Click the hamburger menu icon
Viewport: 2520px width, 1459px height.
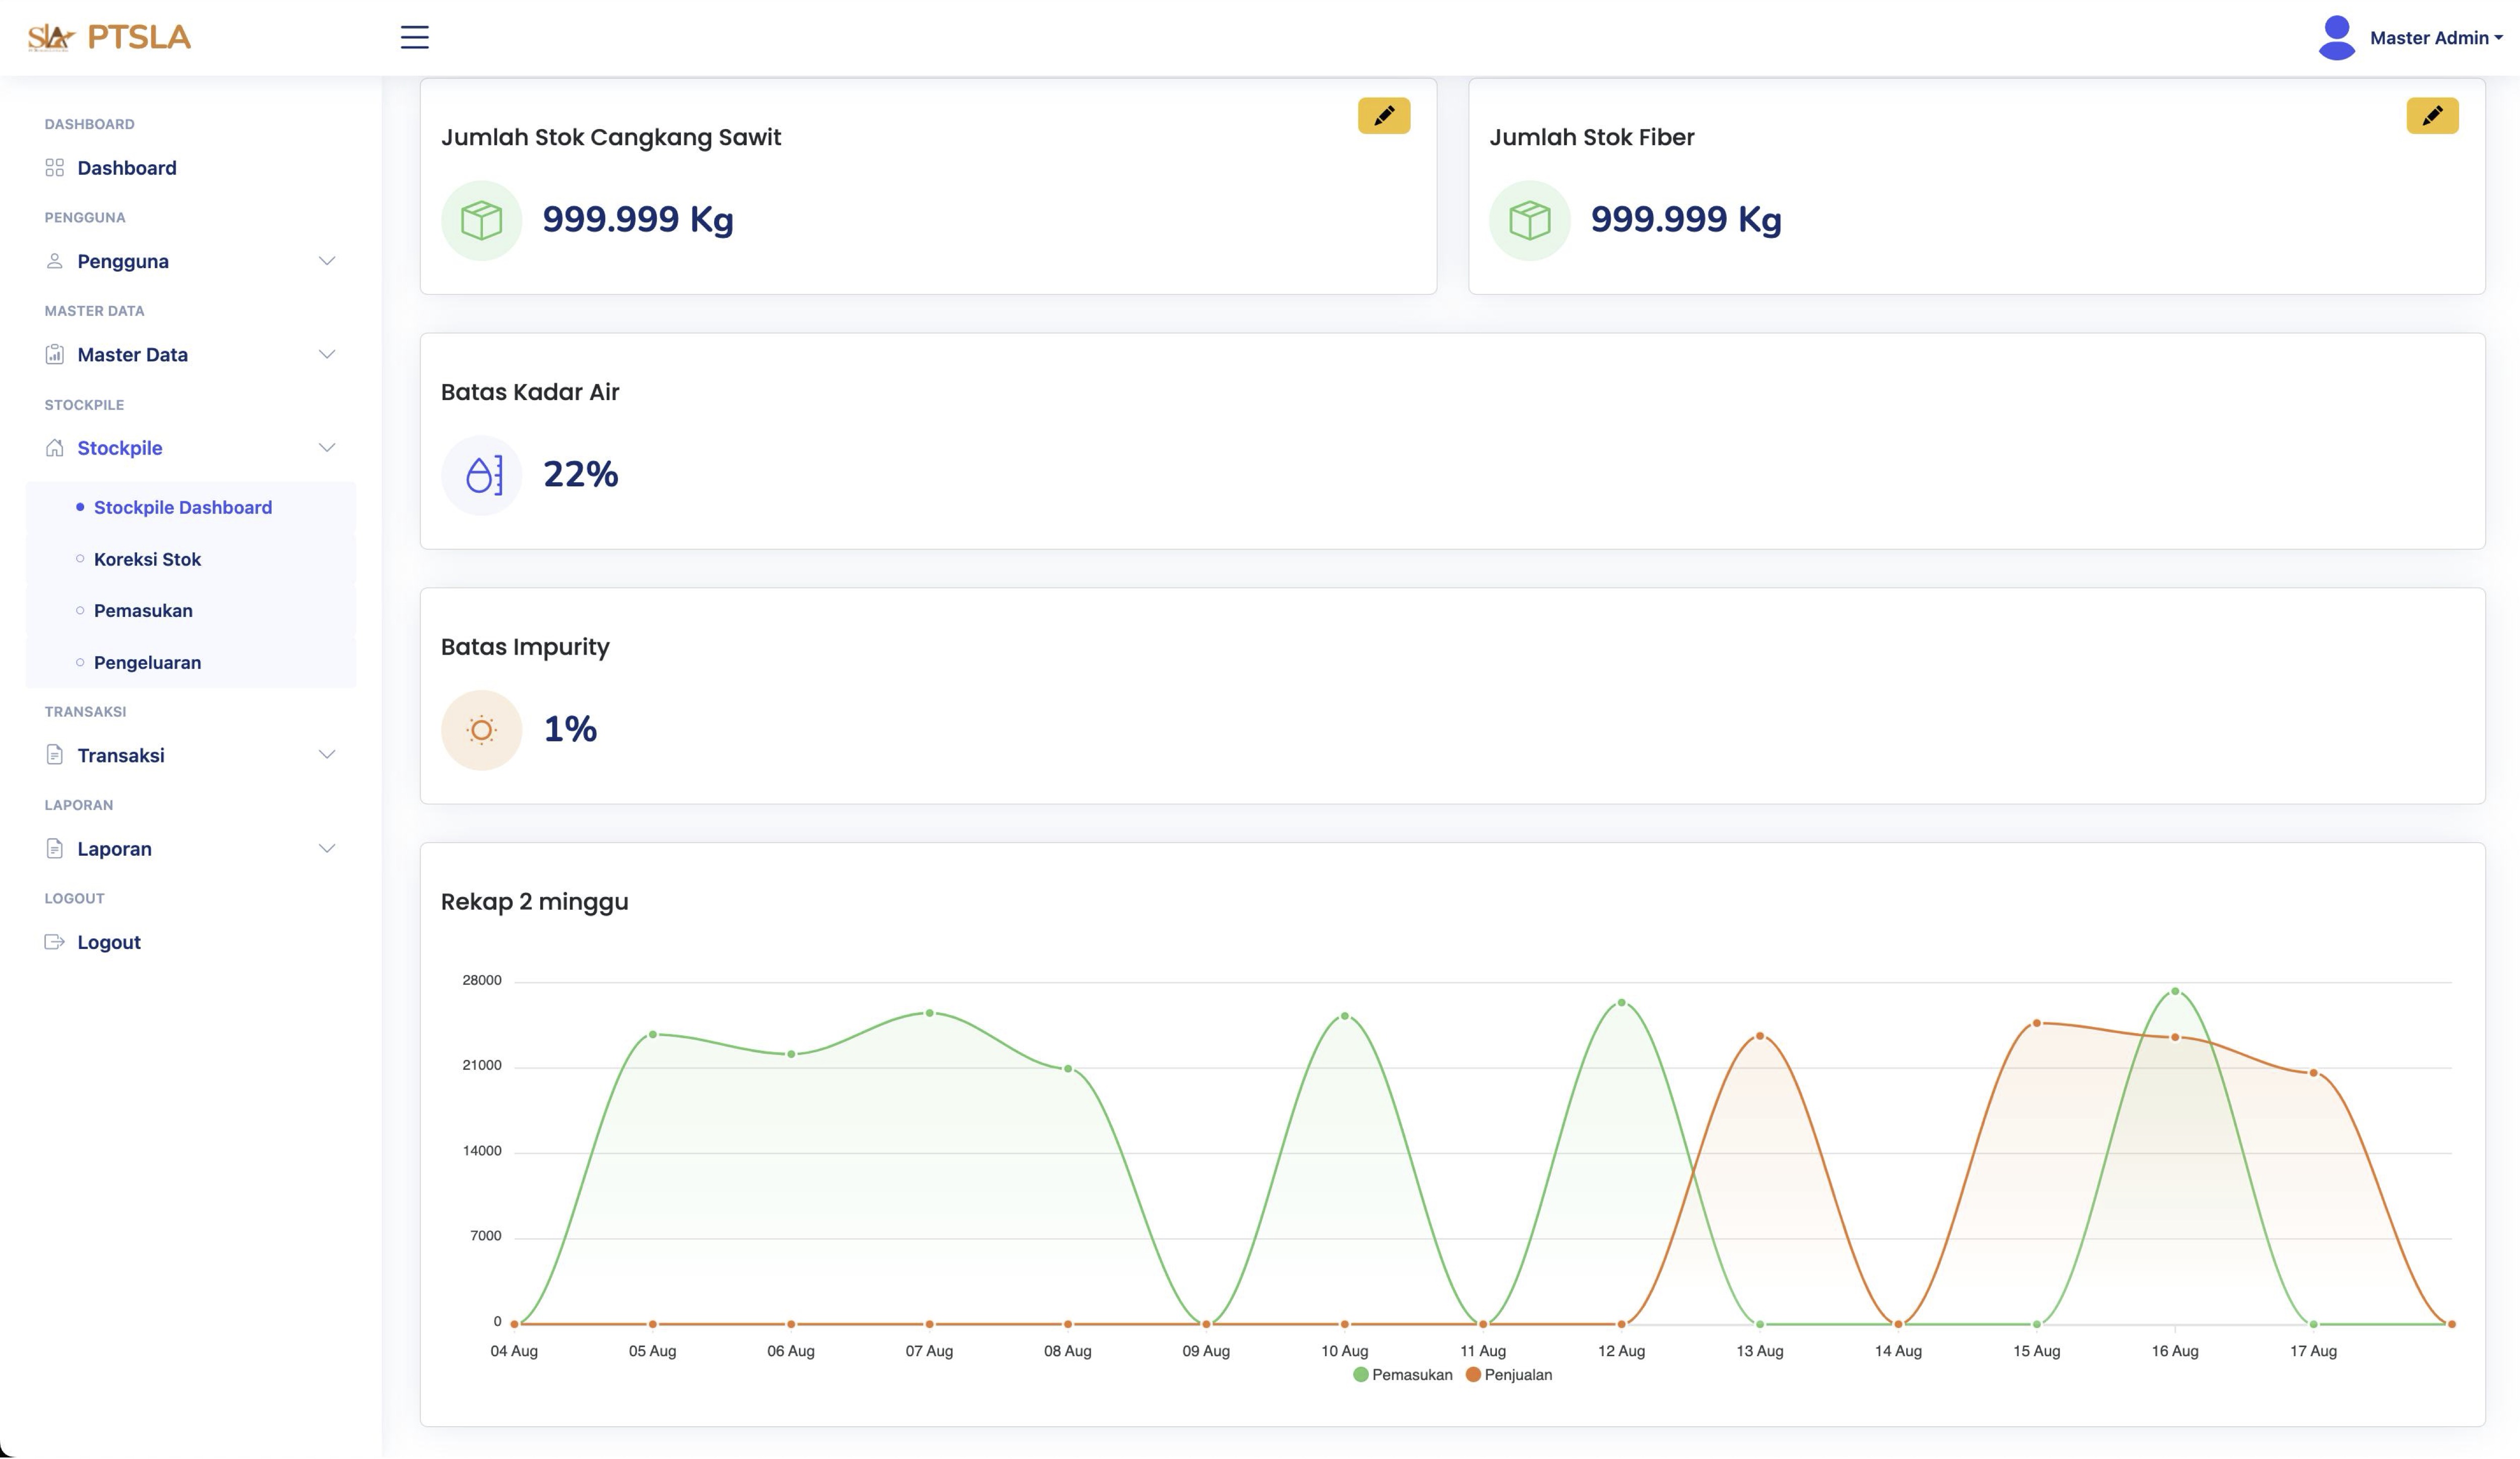tap(414, 37)
